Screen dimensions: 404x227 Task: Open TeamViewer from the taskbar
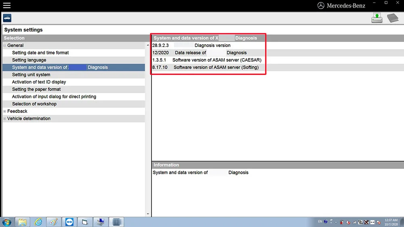click(x=69, y=222)
